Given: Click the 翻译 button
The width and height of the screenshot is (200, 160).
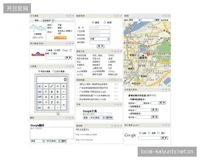Looking at the screenshot, I should pyautogui.click(x=64, y=141).
